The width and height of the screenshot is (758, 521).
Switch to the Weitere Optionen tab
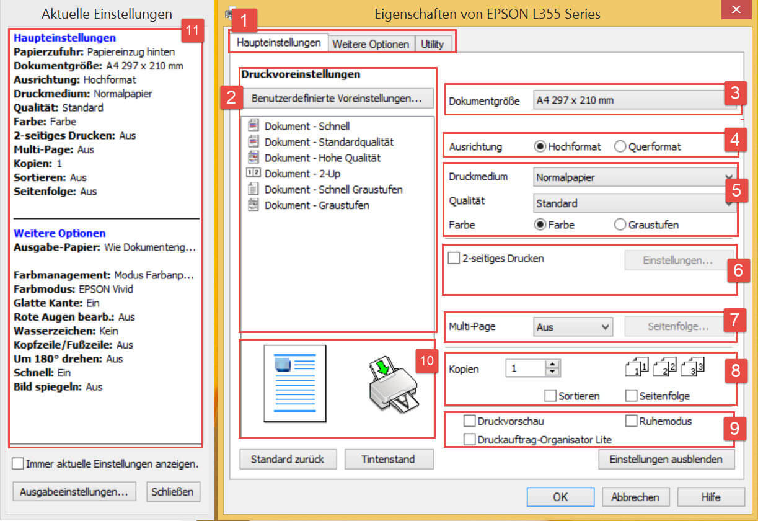point(371,44)
